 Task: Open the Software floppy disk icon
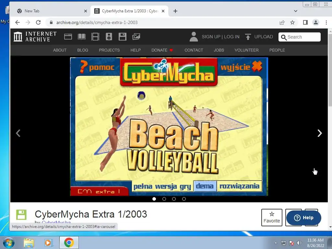(x=122, y=37)
